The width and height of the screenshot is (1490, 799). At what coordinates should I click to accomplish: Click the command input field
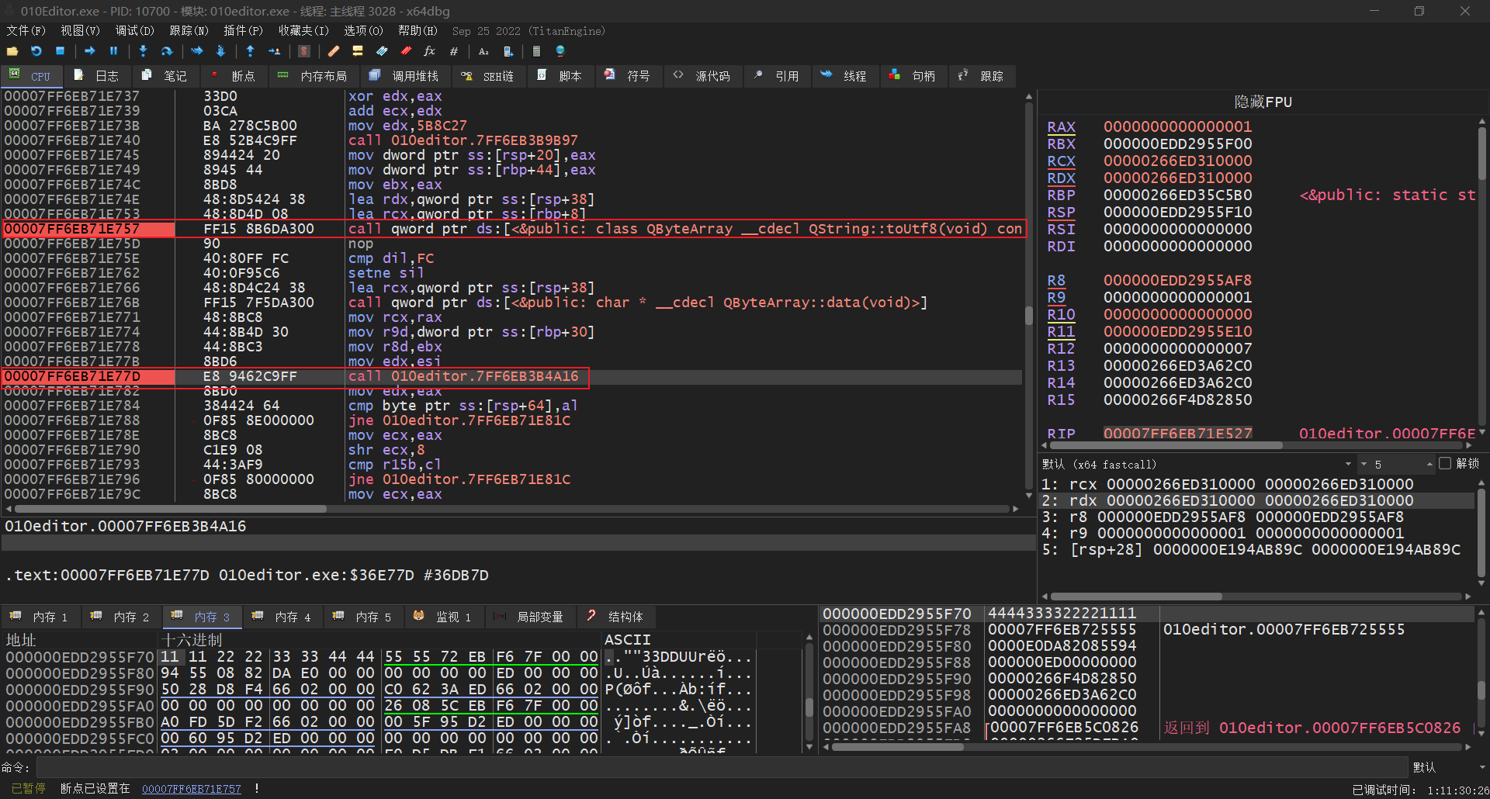point(722,767)
